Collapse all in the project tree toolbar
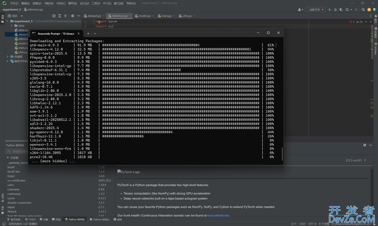This screenshot has height=226, width=378. 66,16
